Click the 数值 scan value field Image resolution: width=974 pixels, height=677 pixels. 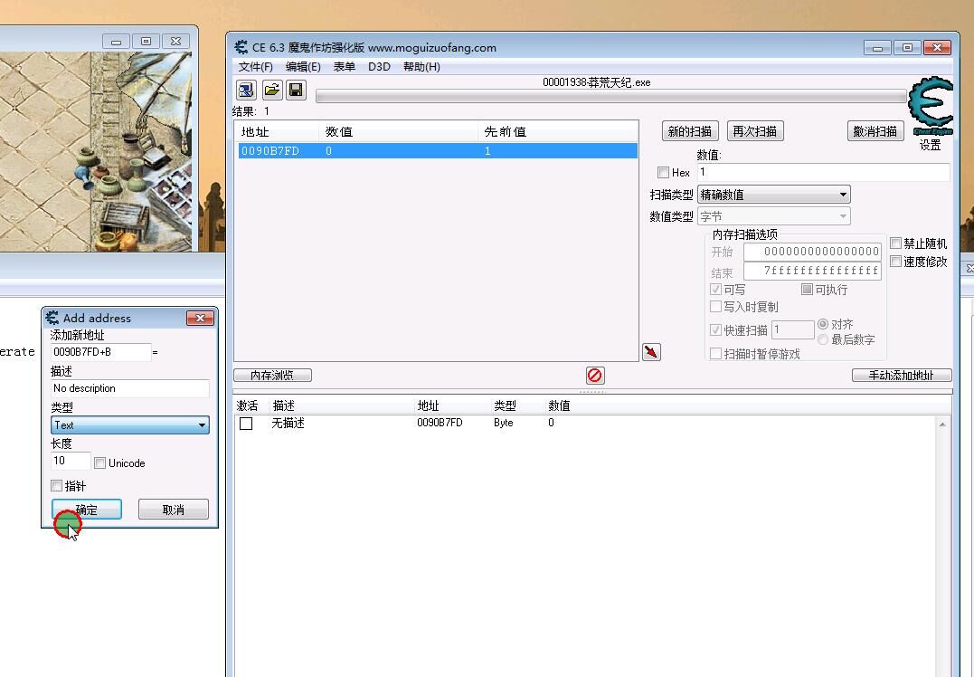824,172
